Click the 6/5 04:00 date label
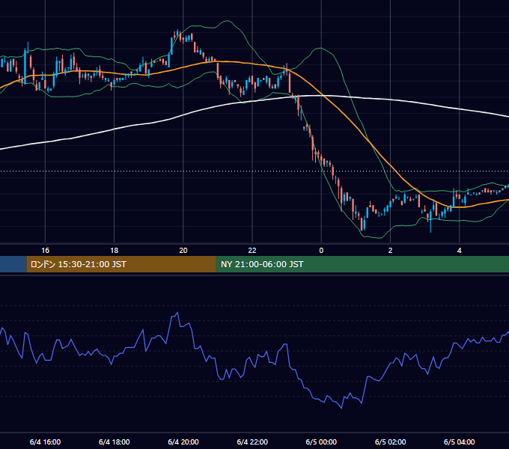Image resolution: width=509 pixels, height=449 pixels. (460, 442)
